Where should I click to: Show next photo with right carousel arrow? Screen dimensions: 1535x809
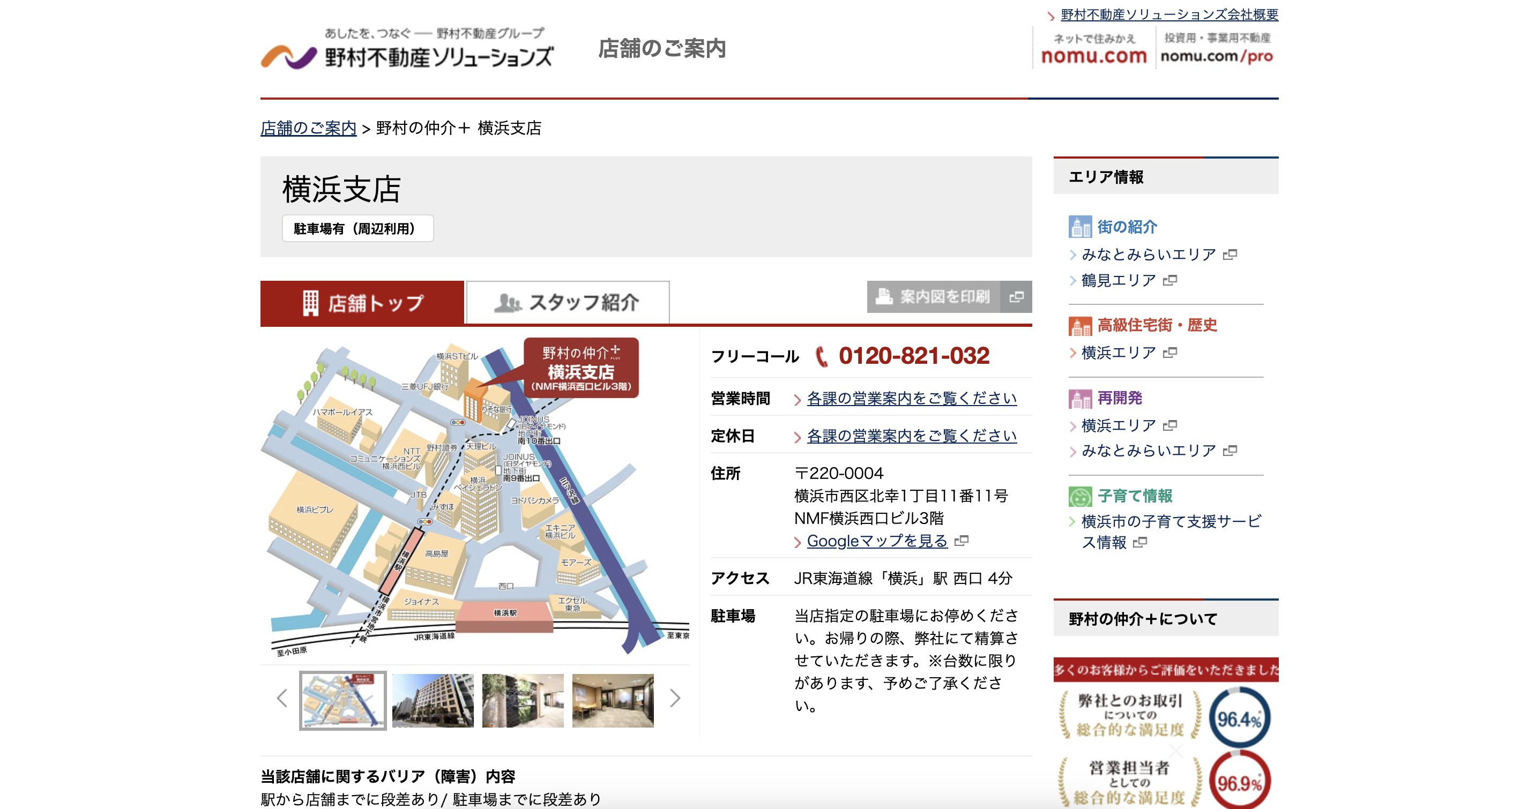675,698
